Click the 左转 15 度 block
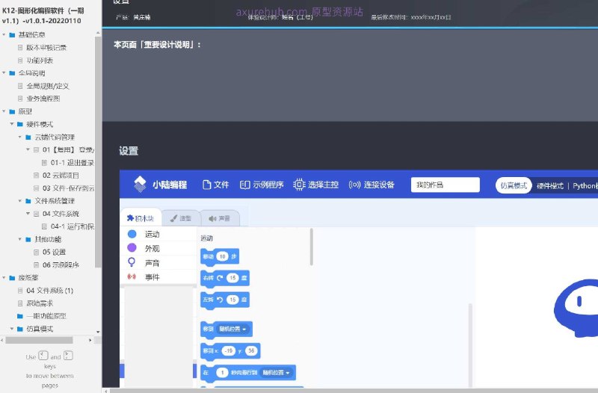 click(225, 300)
